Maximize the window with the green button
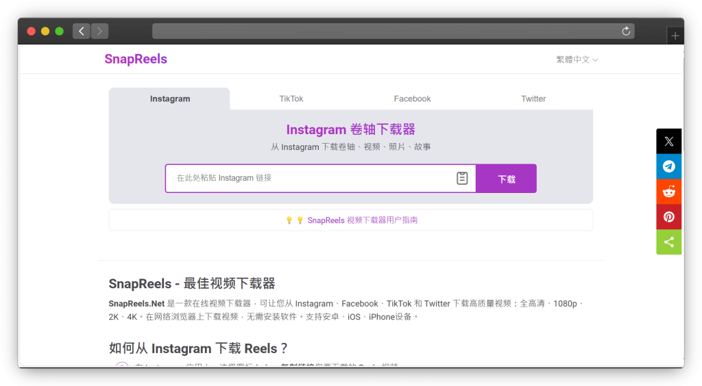702x386 pixels. pos(59,31)
